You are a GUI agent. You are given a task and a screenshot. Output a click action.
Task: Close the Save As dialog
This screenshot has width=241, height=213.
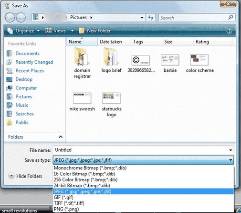point(228,3)
